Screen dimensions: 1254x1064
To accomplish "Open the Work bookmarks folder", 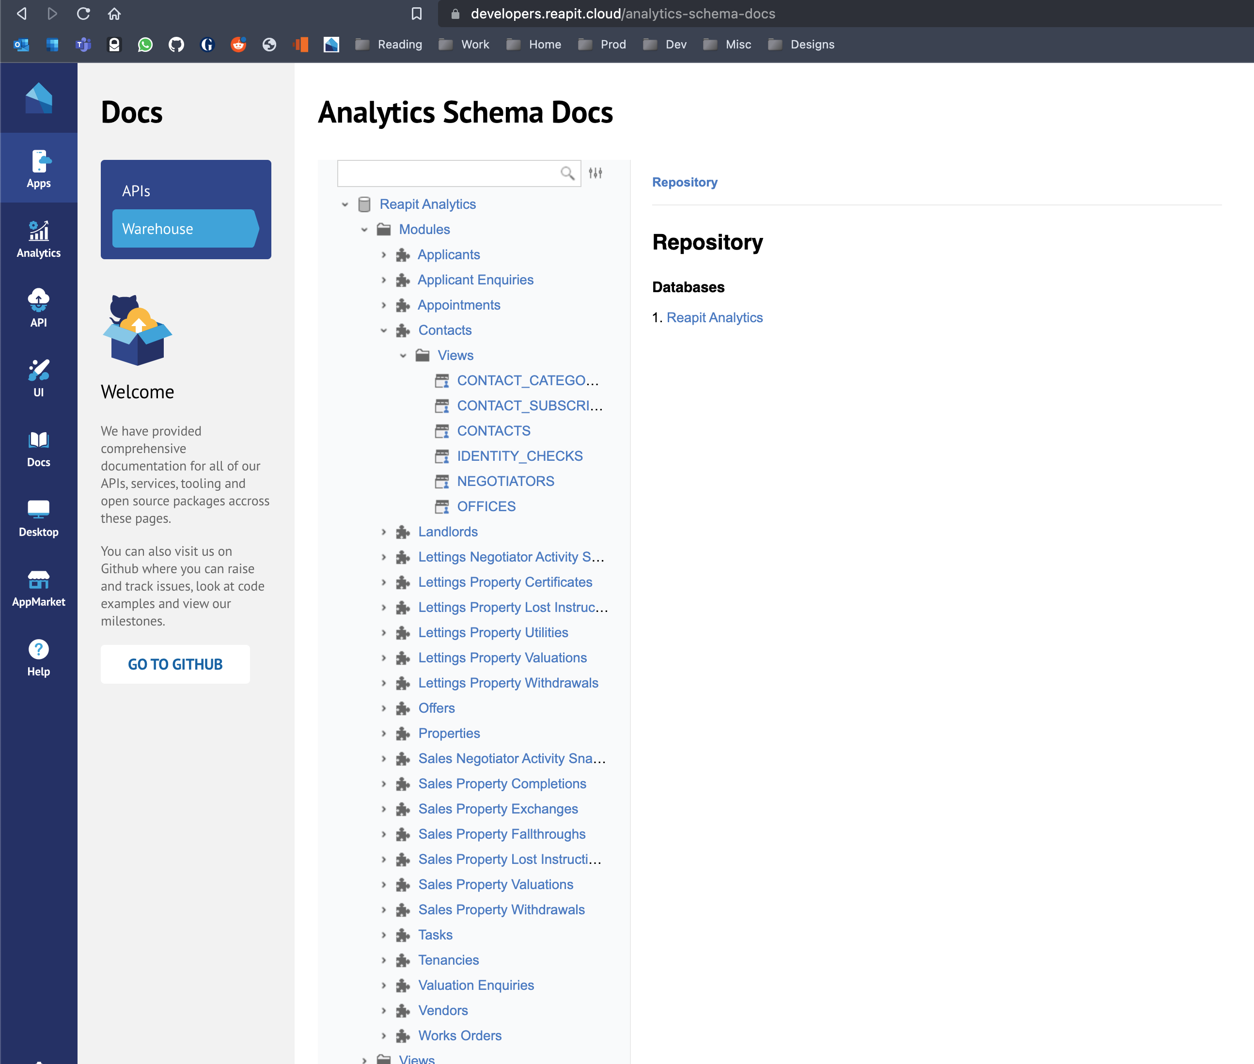I will coord(475,44).
